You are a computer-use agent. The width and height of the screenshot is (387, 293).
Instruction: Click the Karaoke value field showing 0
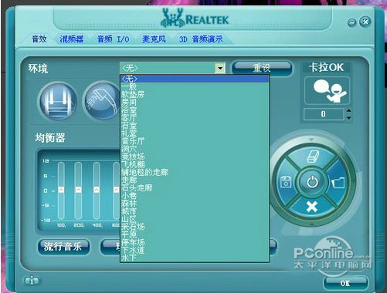[324, 114]
